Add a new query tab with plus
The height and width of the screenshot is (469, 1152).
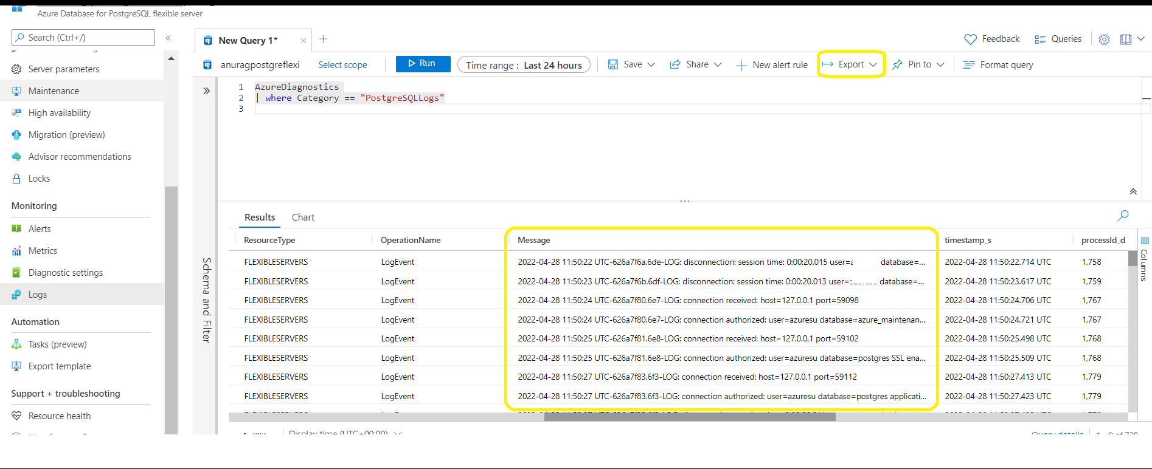324,39
